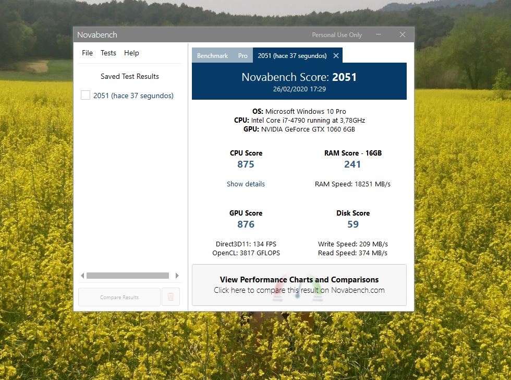Show details of the CPU score
The width and height of the screenshot is (511, 380).
pyautogui.click(x=246, y=184)
